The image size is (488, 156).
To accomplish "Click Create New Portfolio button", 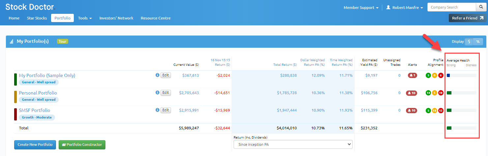I will point(35,144).
